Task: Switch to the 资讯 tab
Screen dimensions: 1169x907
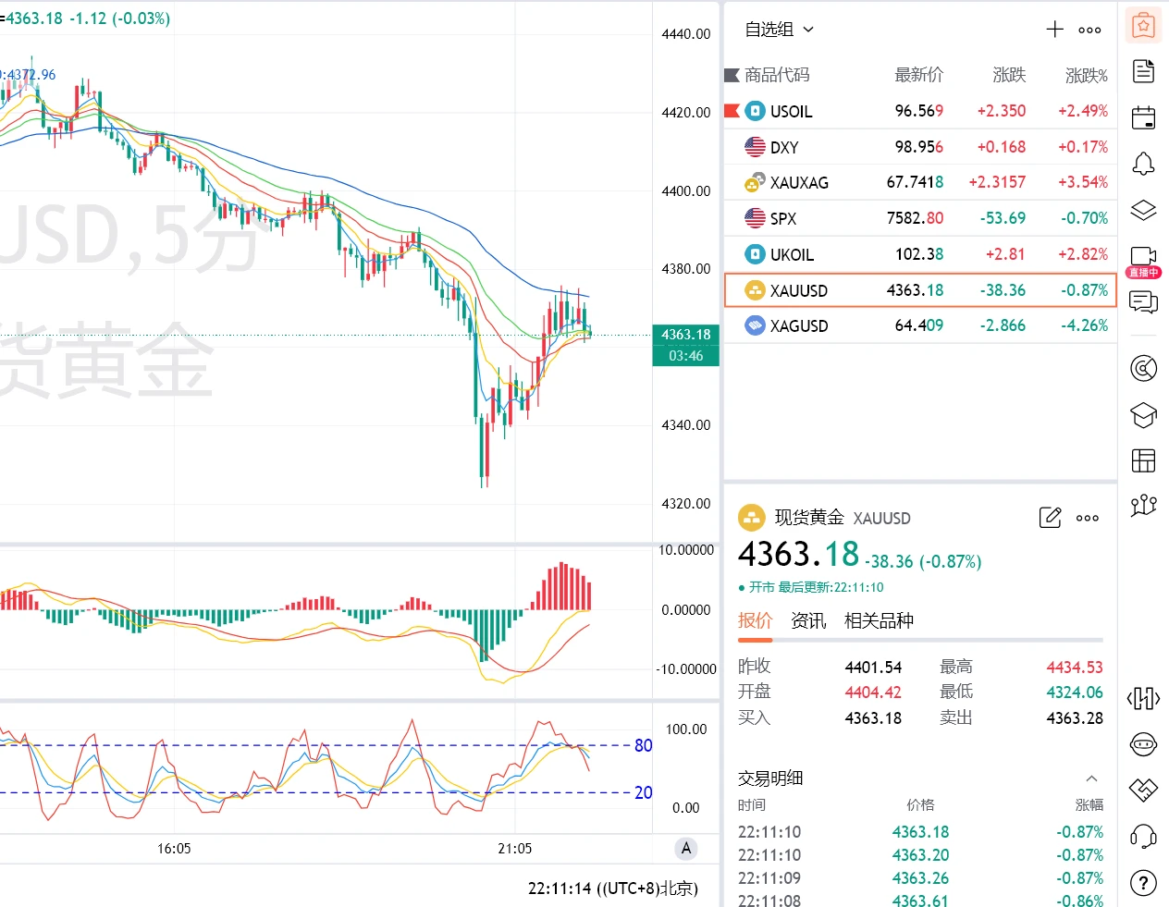Action: [x=808, y=620]
